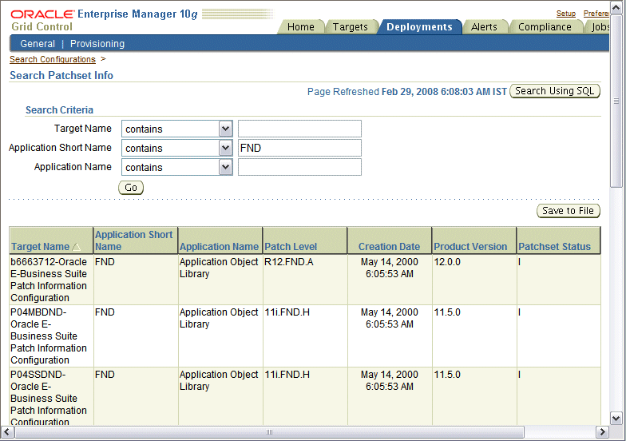
Task: Open the General subtab
Action: click(x=38, y=43)
